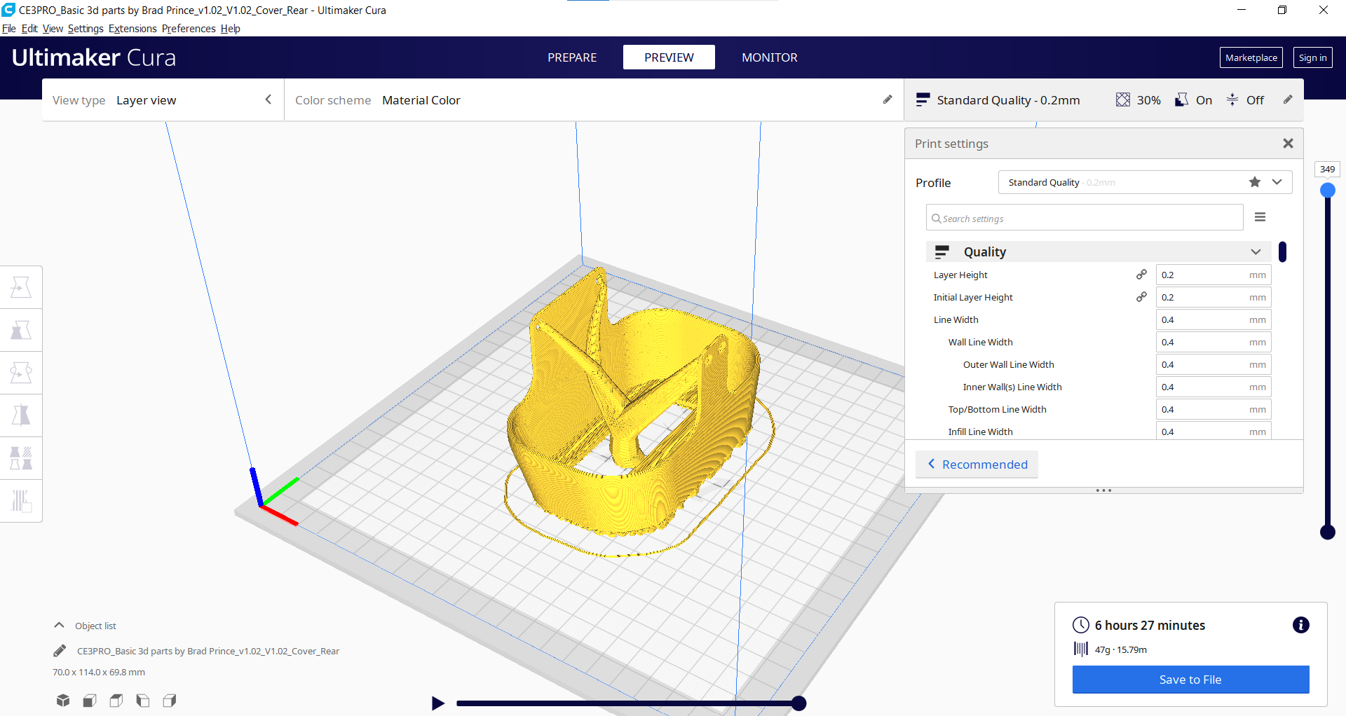Screen dimensions: 1346x716
Task: Click the link icon next to Initial Layer Height
Action: point(1141,297)
